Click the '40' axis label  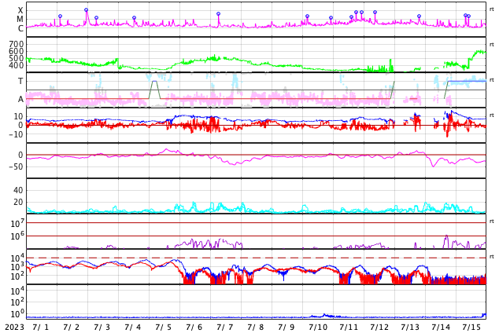(x=18, y=190)
